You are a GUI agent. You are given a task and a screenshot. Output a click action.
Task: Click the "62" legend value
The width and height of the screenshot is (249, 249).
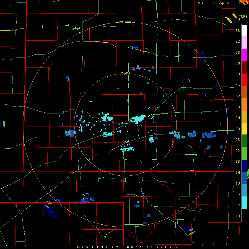pos(238,41)
